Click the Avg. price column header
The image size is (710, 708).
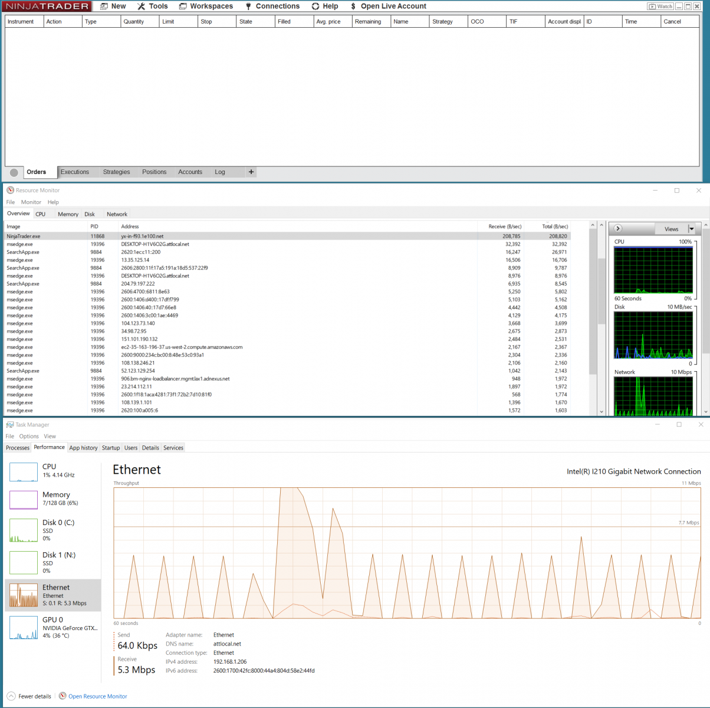(x=333, y=21)
